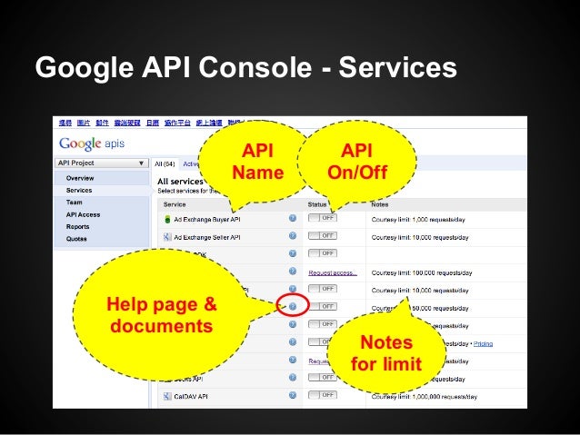Screen dimensions: 580x435
Task: Open Quotas in the sidebar
Action: click(76, 239)
